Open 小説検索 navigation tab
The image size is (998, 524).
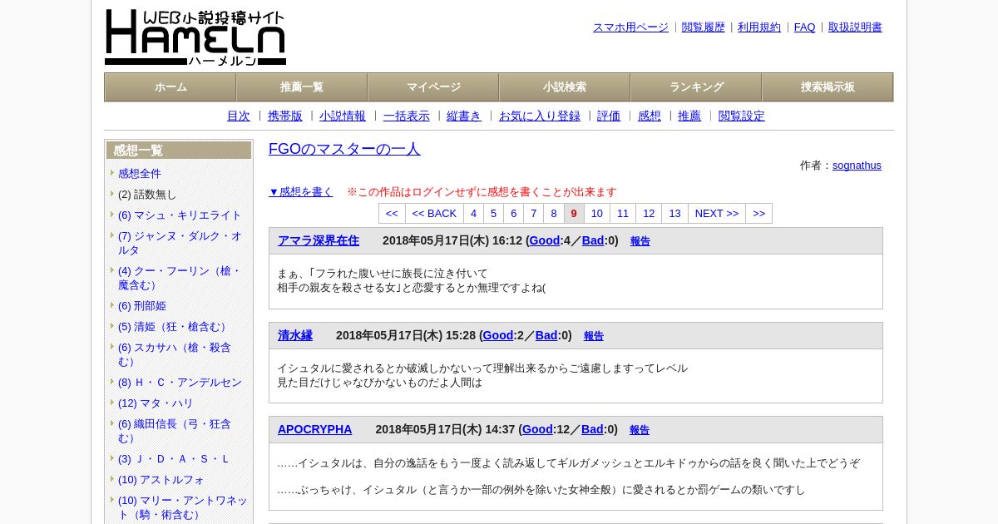pos(565,87)
